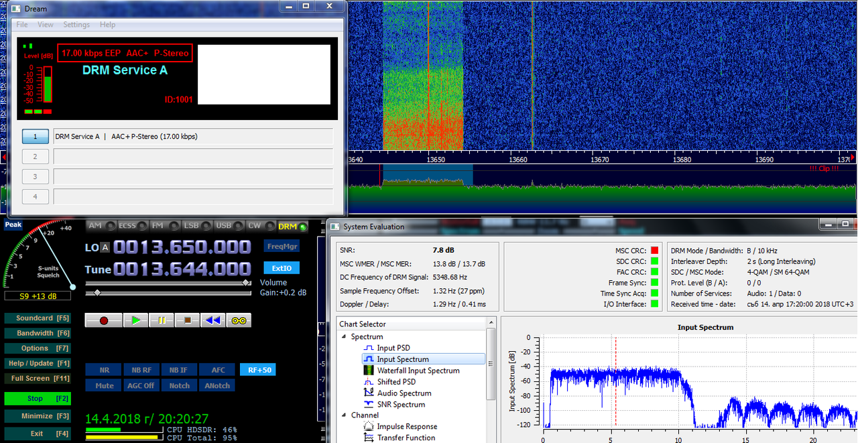The height and width of the screenshot is (443, 858).
Task: Open the FreqMgr button
Action: coord(282,246)
